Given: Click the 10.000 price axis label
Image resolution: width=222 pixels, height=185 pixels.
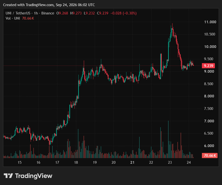Looking at the screenshot, I should pos(210,47).
